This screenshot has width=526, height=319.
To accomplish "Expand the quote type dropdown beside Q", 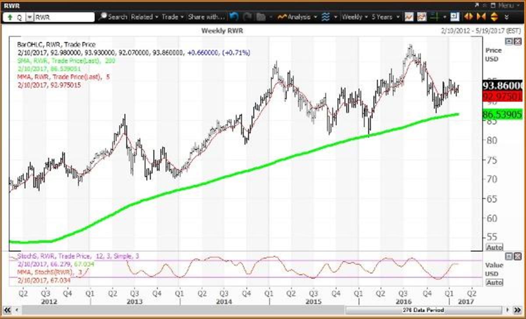I will [29, 17].
